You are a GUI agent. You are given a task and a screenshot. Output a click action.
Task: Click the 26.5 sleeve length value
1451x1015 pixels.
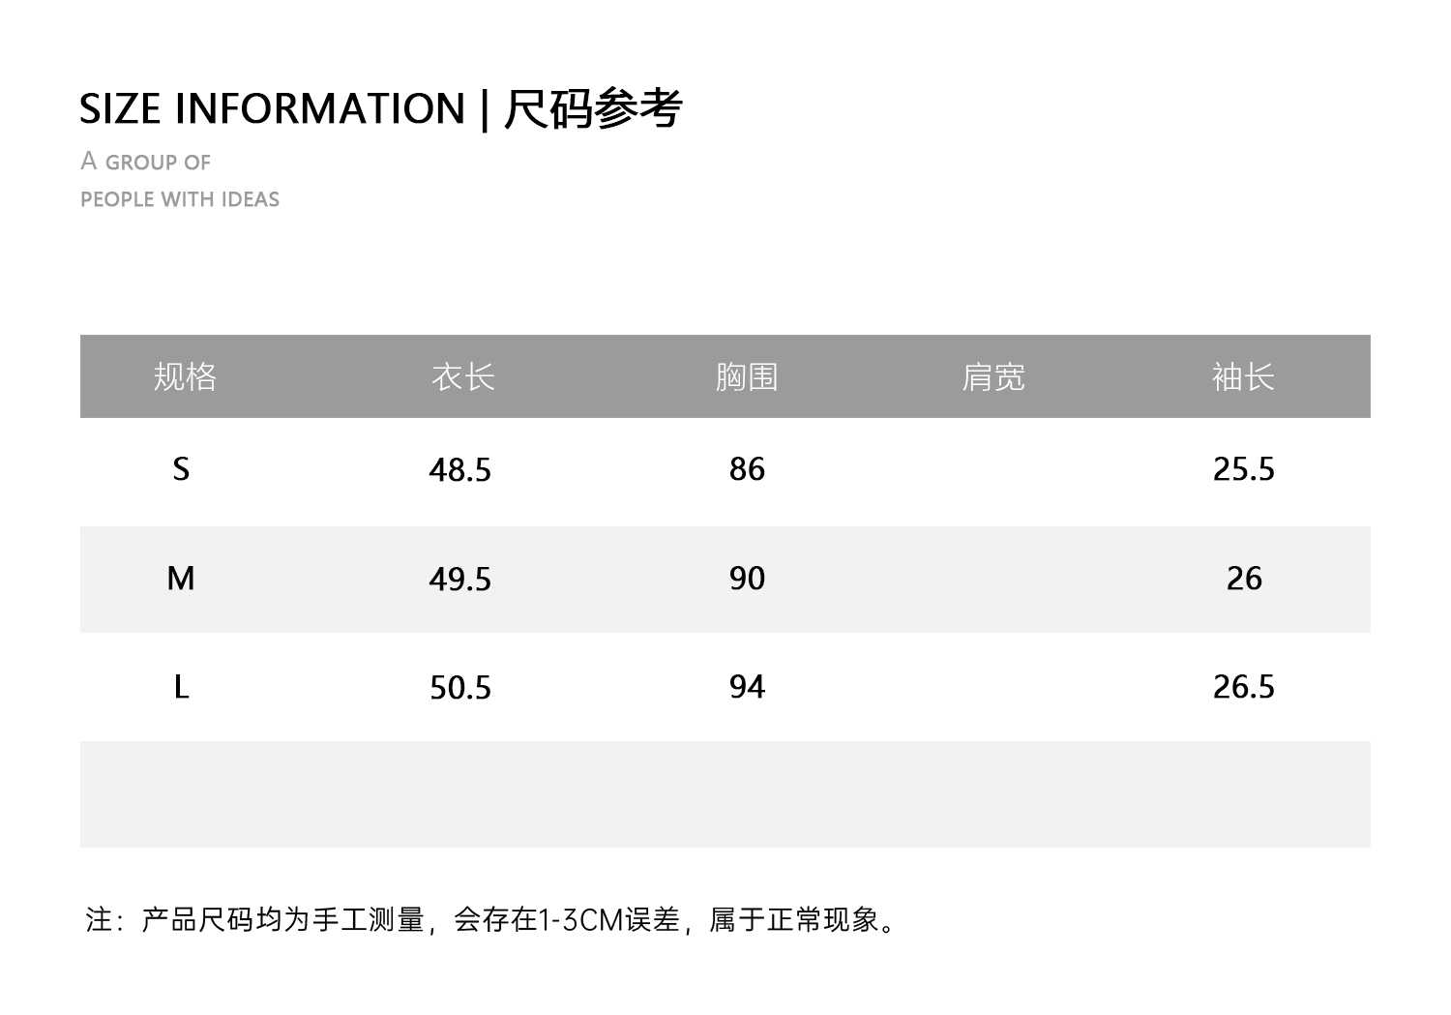[1244, 687]
